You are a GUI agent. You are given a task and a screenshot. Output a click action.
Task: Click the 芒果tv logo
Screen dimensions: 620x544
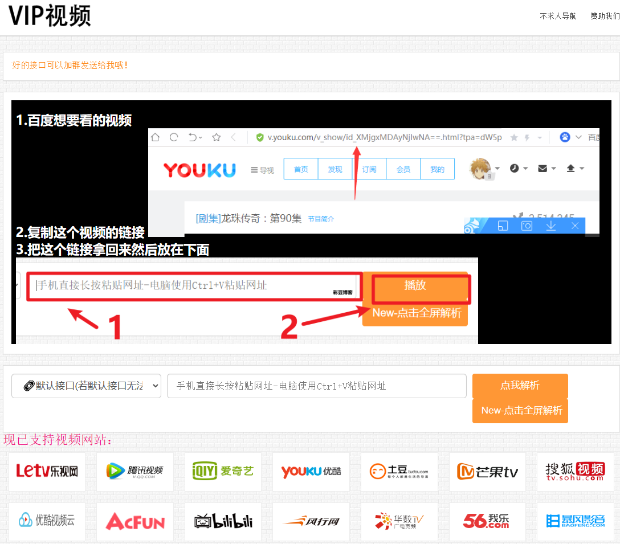tap(487, 472)
